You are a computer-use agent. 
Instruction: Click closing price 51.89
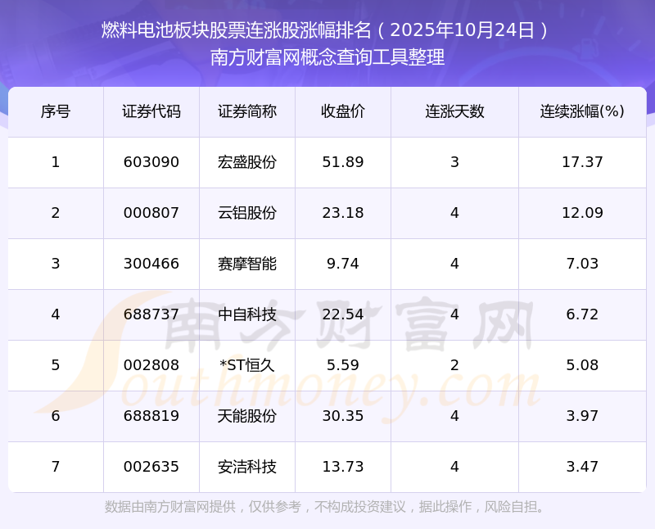[342, 162]
